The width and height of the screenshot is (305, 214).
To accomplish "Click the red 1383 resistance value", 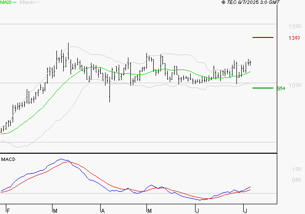I will pos(294,38).
